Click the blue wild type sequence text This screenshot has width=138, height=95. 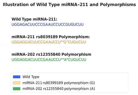[x=47, y=24]
